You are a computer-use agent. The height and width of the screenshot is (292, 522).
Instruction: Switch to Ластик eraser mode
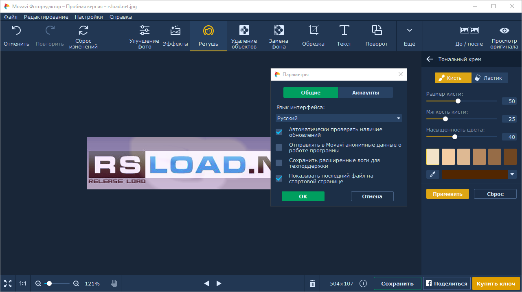490,78
